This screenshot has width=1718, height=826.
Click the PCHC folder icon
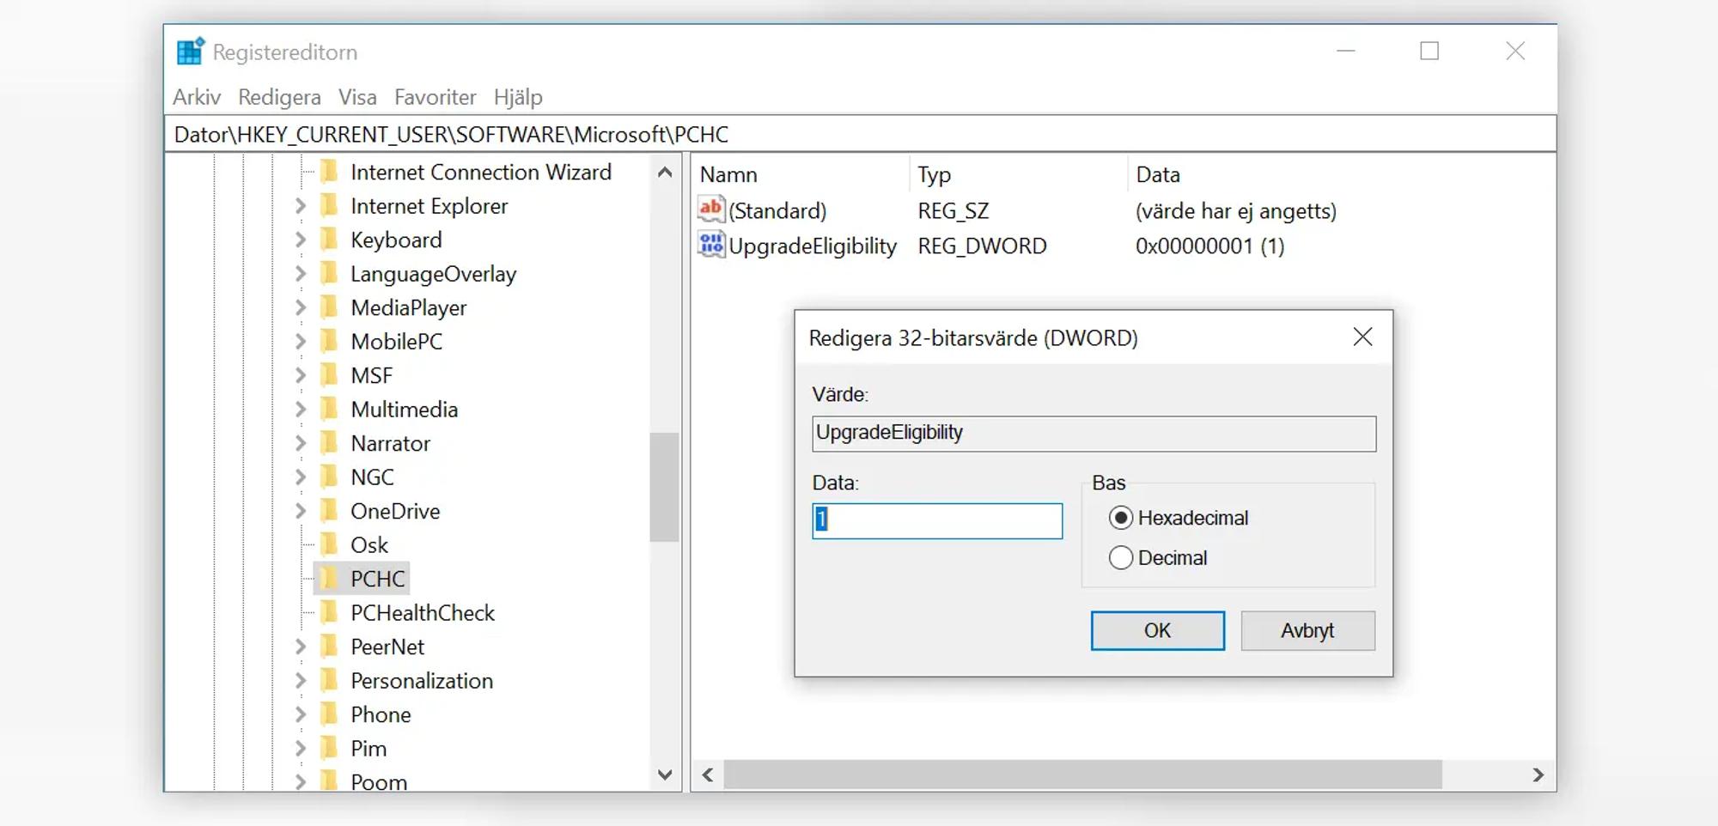[329, 579]
